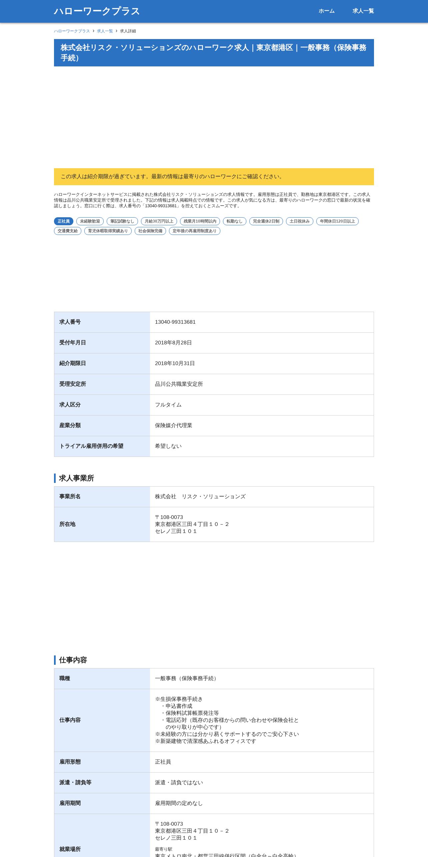Click the 受理安定所 row label
428x857 pixels.
102,384
